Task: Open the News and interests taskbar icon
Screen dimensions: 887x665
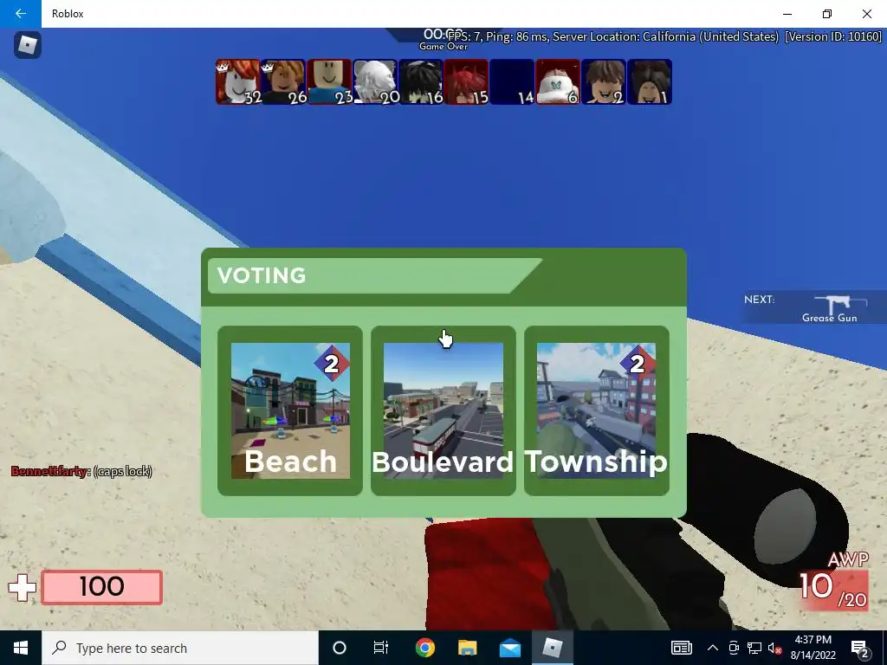Action: pyautogui.click(x=682, y=648)
